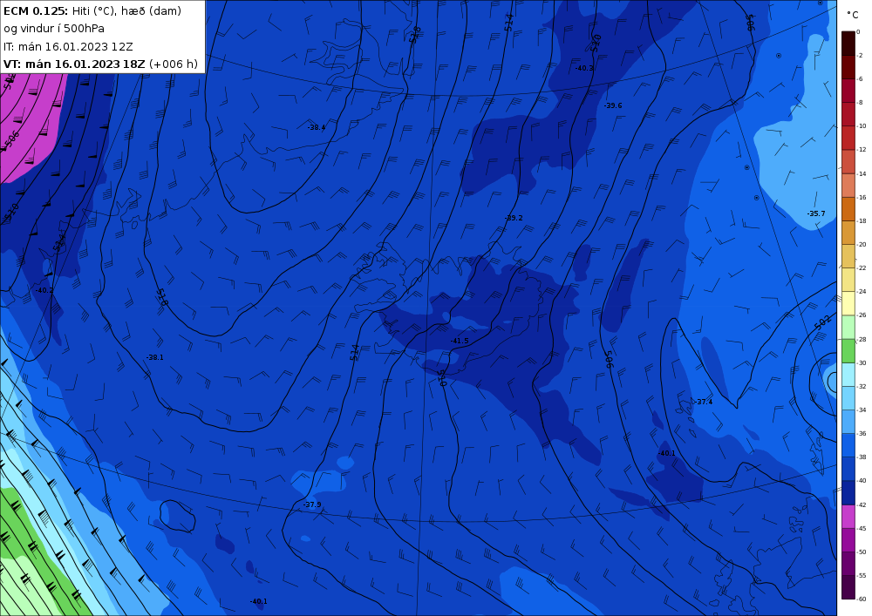Click the -41.5 temperature minimum label
Screen dimensions: 872x616
tap(460, 341)
